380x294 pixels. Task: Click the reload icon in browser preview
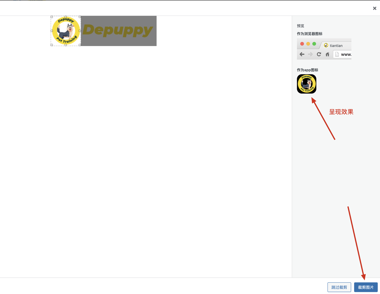coord(319,54)
